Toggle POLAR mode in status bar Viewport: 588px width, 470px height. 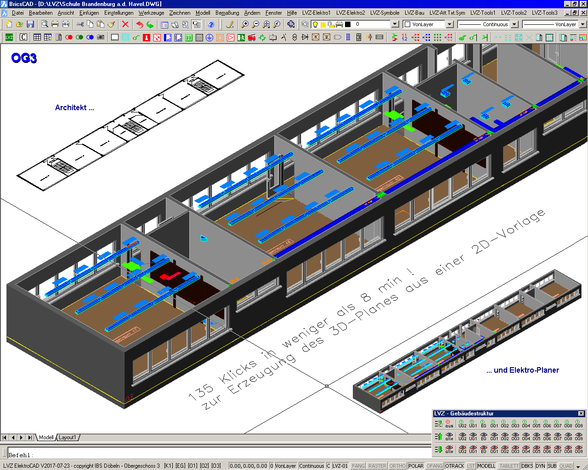(x=416, y=466)
